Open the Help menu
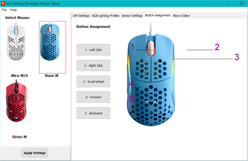This screenshot has height=161, width=248. pos(13,10)
